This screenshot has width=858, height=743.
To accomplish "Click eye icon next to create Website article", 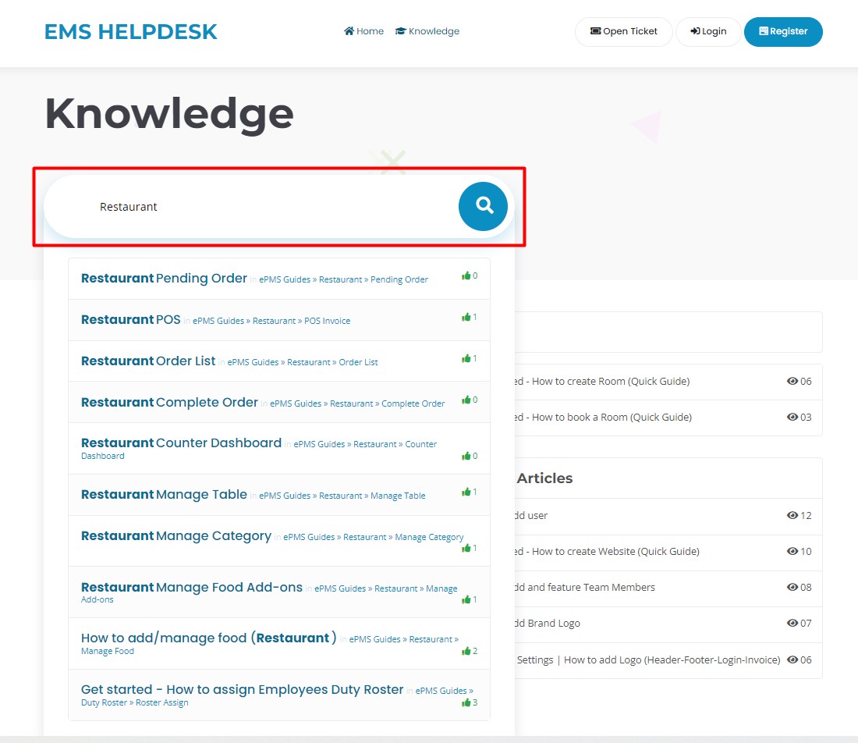I will (792, 552).
